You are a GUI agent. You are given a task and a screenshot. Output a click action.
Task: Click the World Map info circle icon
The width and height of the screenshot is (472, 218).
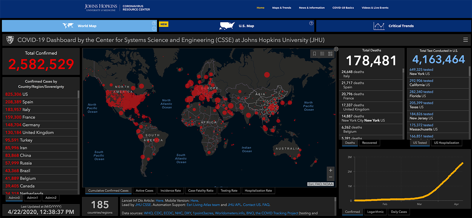click(x=154, y=29)
